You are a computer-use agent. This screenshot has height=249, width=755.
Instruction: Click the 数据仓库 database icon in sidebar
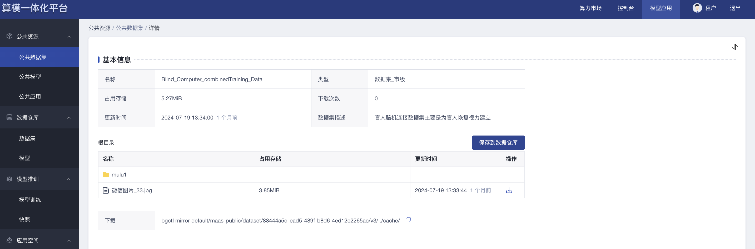9,117
